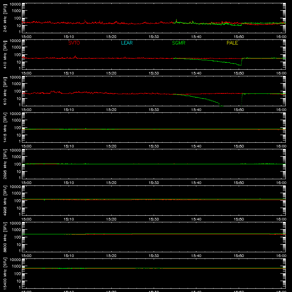Click 15:50 time label under 610 MHz panel
Screen dimensions: 292x292
(x=239, y=110)
